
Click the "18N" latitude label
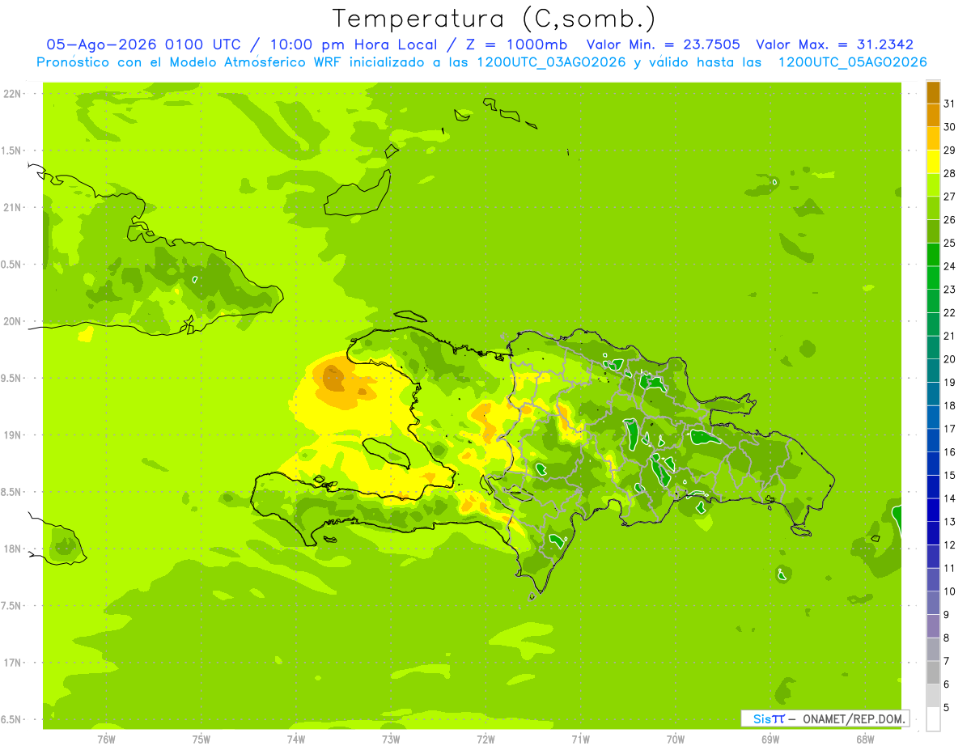(x=13, y=549)
